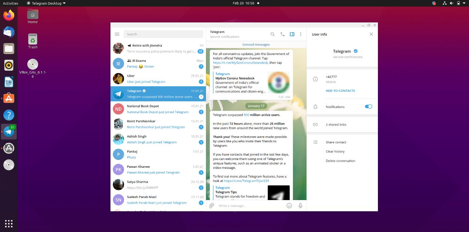Record a voice message with microphone icon
Viewport: 469px width, 232px height.
coord(300,206)
